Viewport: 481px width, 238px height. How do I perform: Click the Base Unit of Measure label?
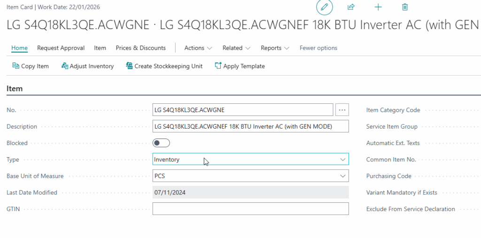pos(35,176)
